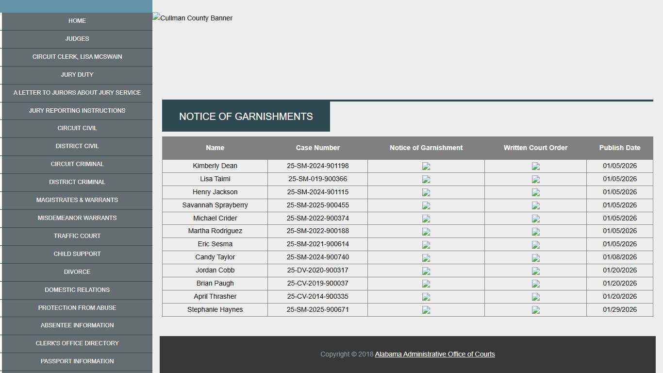Image resolution: width=663 pixels, height=373 pixels.
Task: Open Michael Crider's Notice of Garnishment icon
Action: click(x=426, y=219)
